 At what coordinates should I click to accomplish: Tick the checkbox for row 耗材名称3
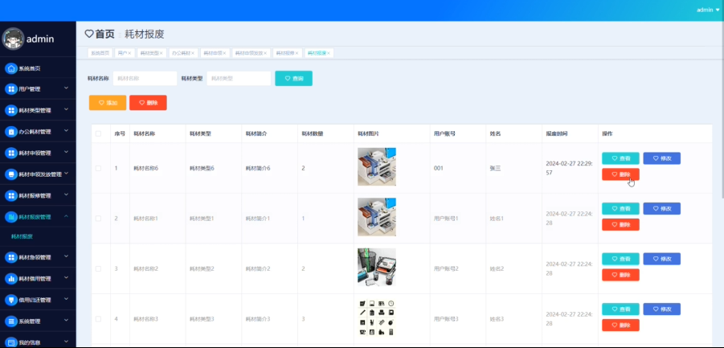click(98, 319)
